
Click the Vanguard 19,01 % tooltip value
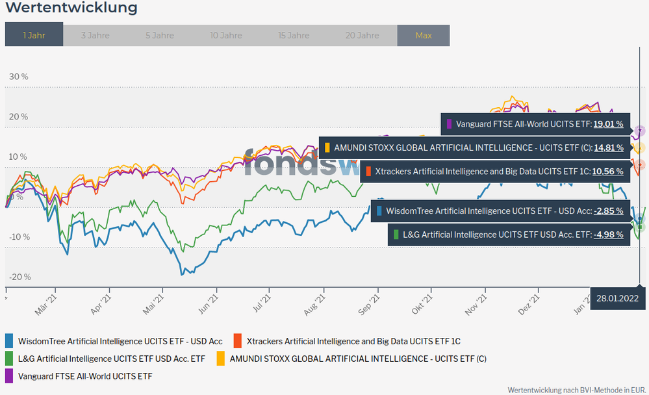click(x=608, y=123)
